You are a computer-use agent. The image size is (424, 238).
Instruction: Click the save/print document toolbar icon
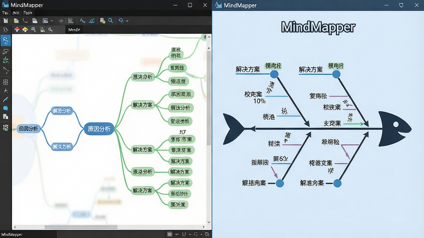tap(35, 21)
